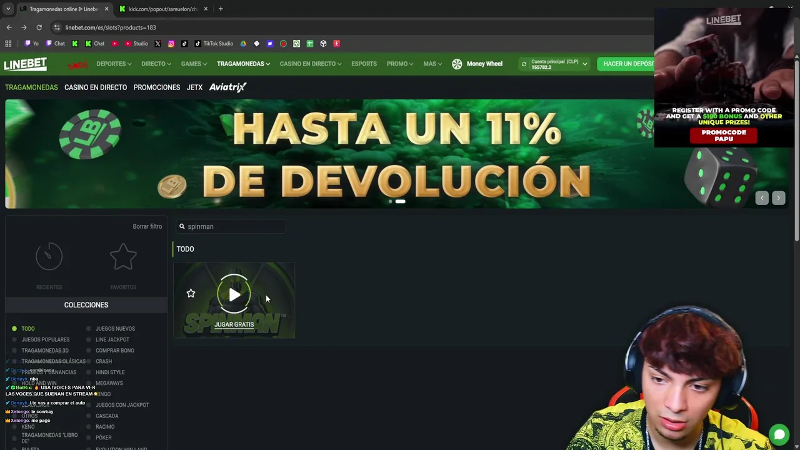The height and width of the screenshot is (450, 800).
Task: Switch to Casino en Directo sub-tab
Action: [x=96, y=87]
